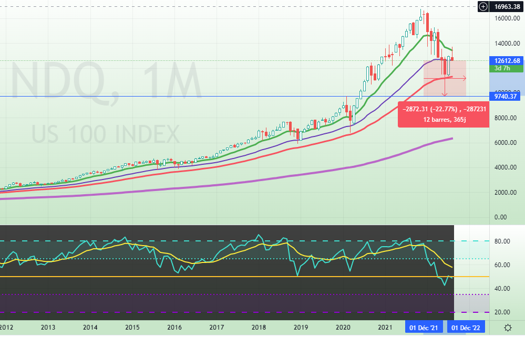Click the 2020 label on the time axis
Viewport: 525px width, 338px height.
pos(343,328)
